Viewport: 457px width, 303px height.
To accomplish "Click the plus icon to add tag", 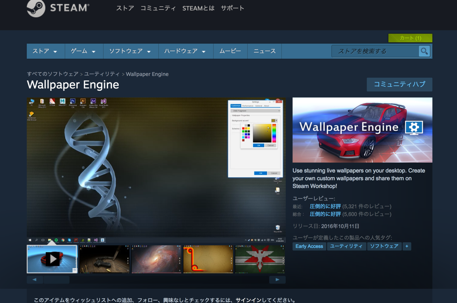I will click(x=407, y=246).
